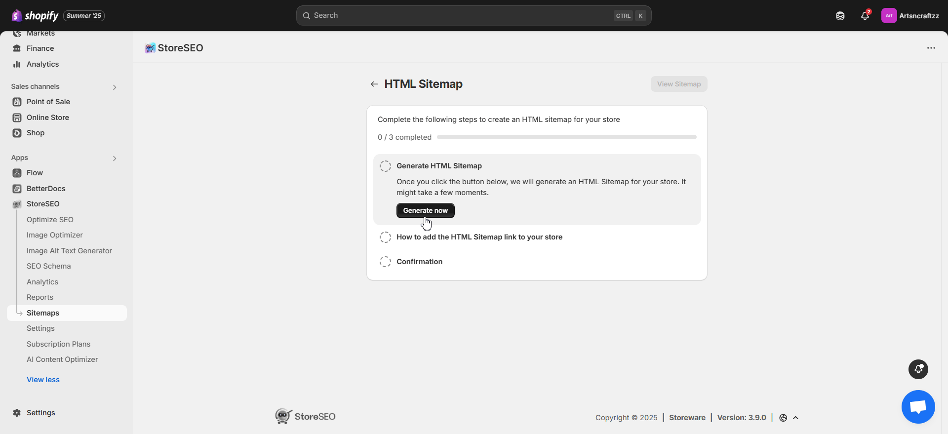Click the Settings gear icon
948x434 pixels.
pos(17,413)
